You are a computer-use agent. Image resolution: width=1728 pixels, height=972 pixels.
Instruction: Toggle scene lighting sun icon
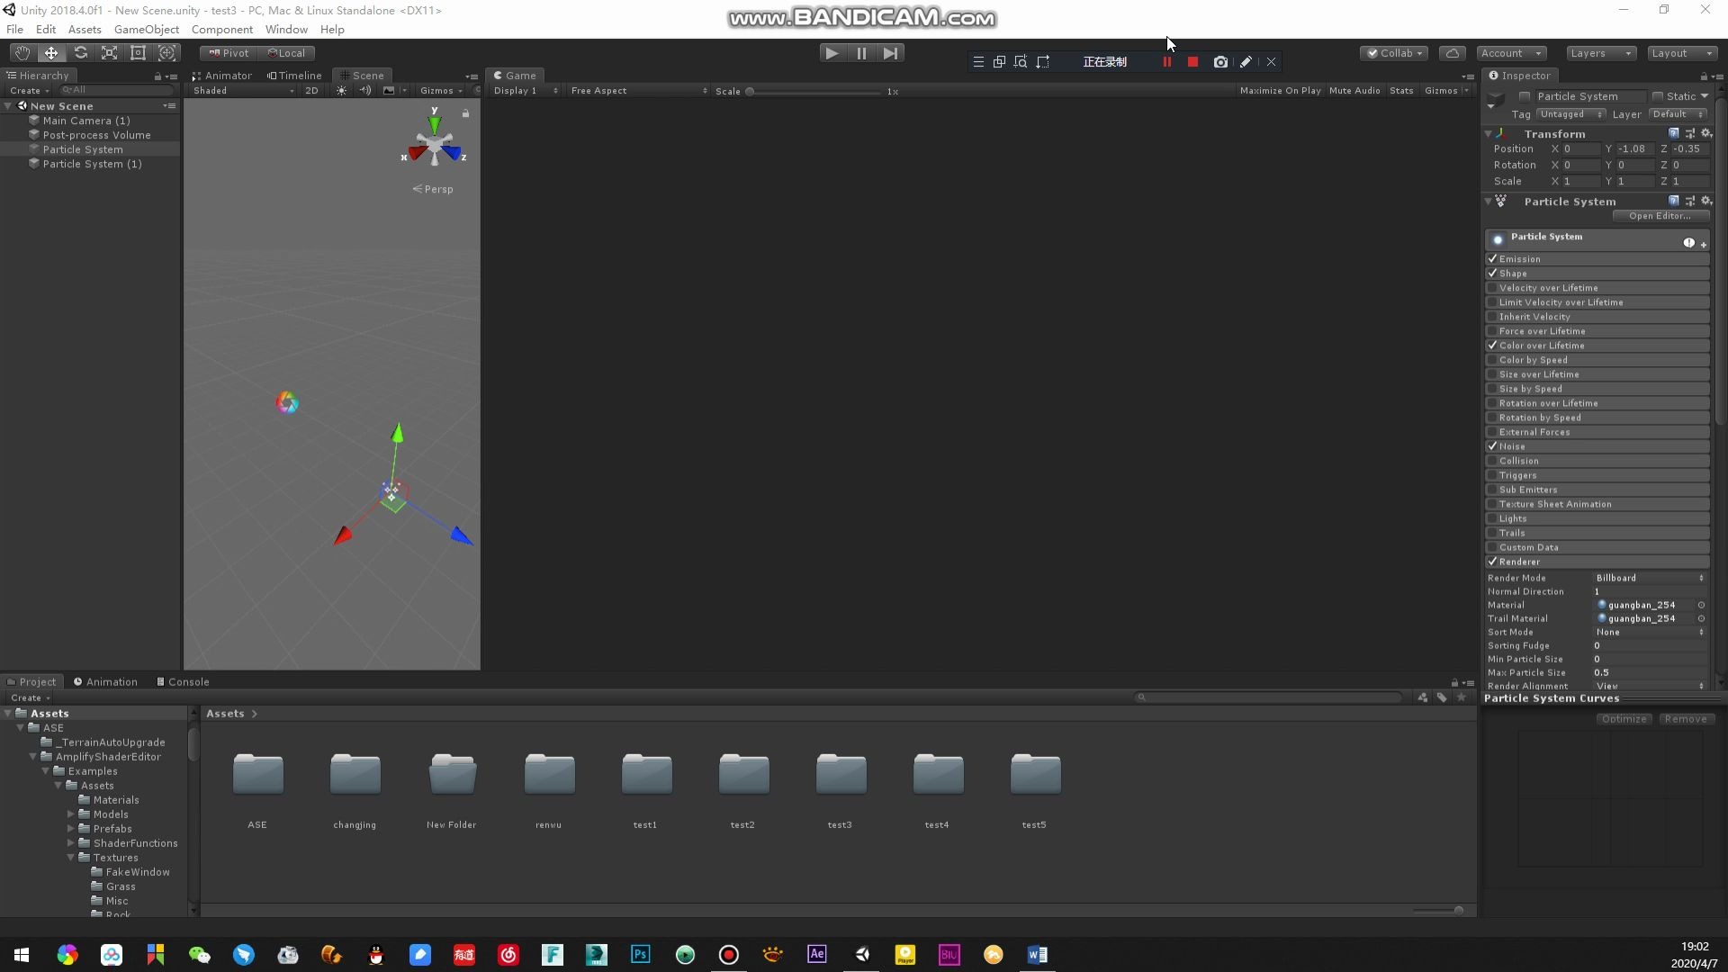point(341,91)
